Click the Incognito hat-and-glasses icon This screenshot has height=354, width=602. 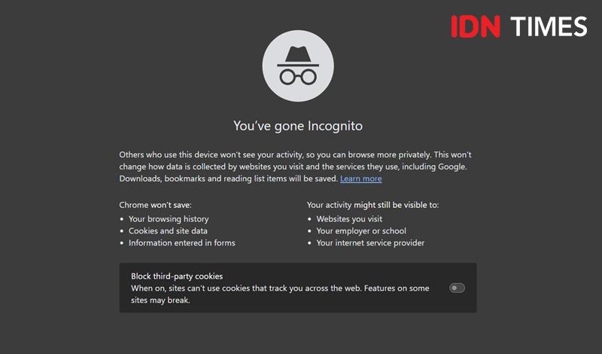(298, 66)
